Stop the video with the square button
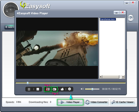Viewport: 139px width, 112px height. pos(38,89)
